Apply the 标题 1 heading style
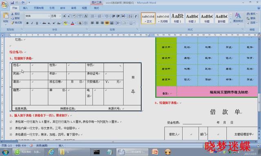 177,18
